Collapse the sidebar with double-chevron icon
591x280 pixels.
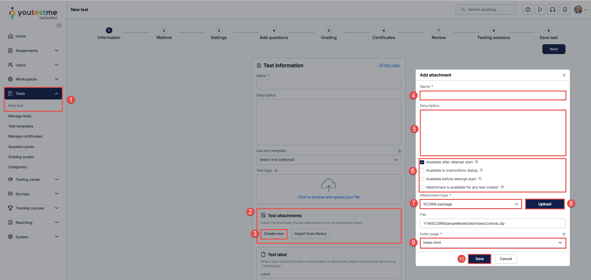59,25
